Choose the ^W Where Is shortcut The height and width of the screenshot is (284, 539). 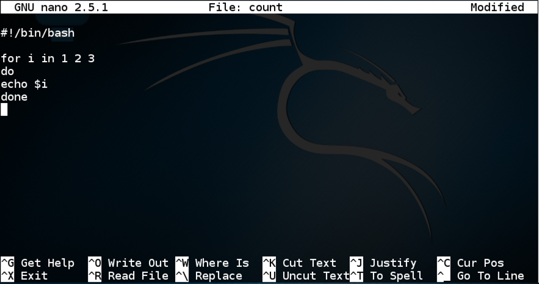coord(212,263)
